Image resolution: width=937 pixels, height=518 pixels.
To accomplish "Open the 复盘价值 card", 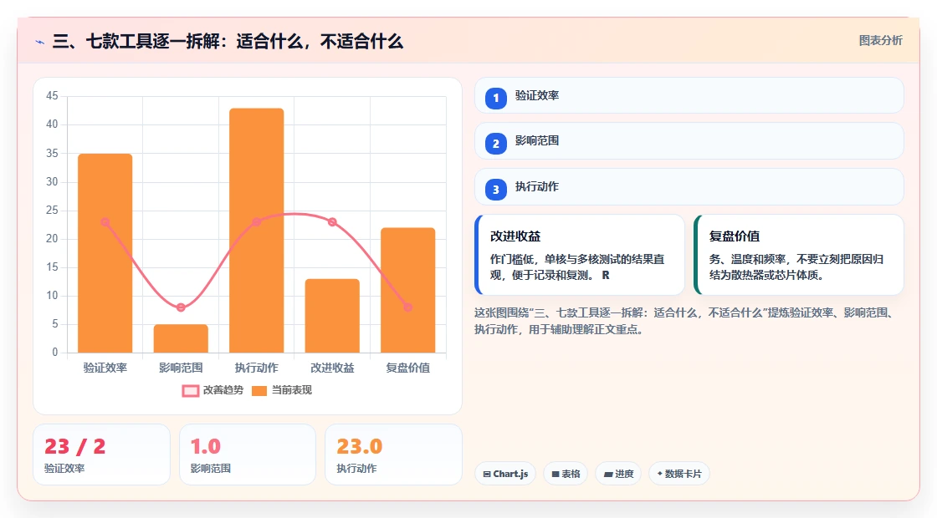I will point(799,255).
